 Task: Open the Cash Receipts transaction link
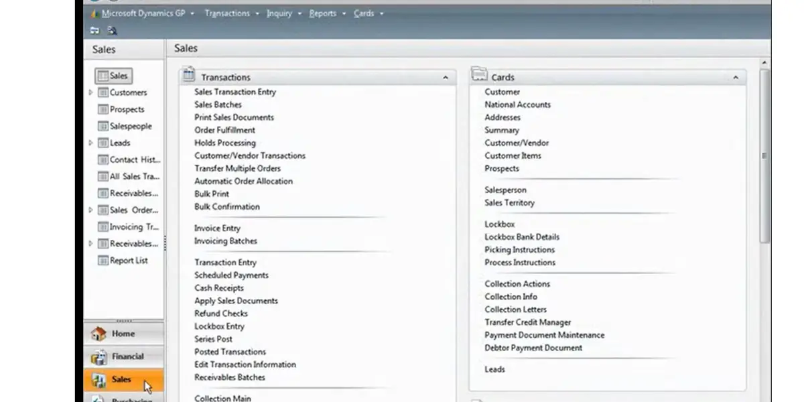[x=219, y=288]
